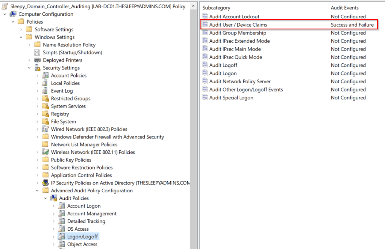Click the Deployed Printers icon
385x249 pixels.
click(x=37, y=60)
